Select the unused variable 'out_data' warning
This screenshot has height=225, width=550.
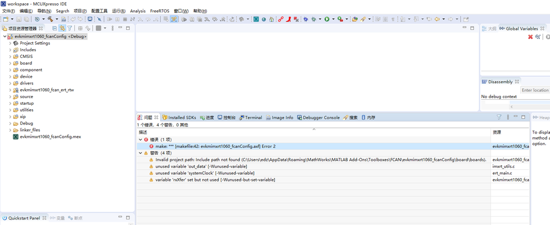click(333, 167)
